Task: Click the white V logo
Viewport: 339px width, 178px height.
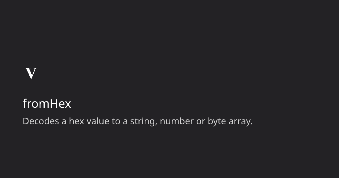Action: (31, 73)
